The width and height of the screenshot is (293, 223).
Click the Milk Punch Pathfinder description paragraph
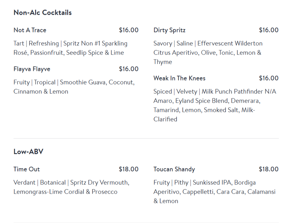click(x=215, y=105)
